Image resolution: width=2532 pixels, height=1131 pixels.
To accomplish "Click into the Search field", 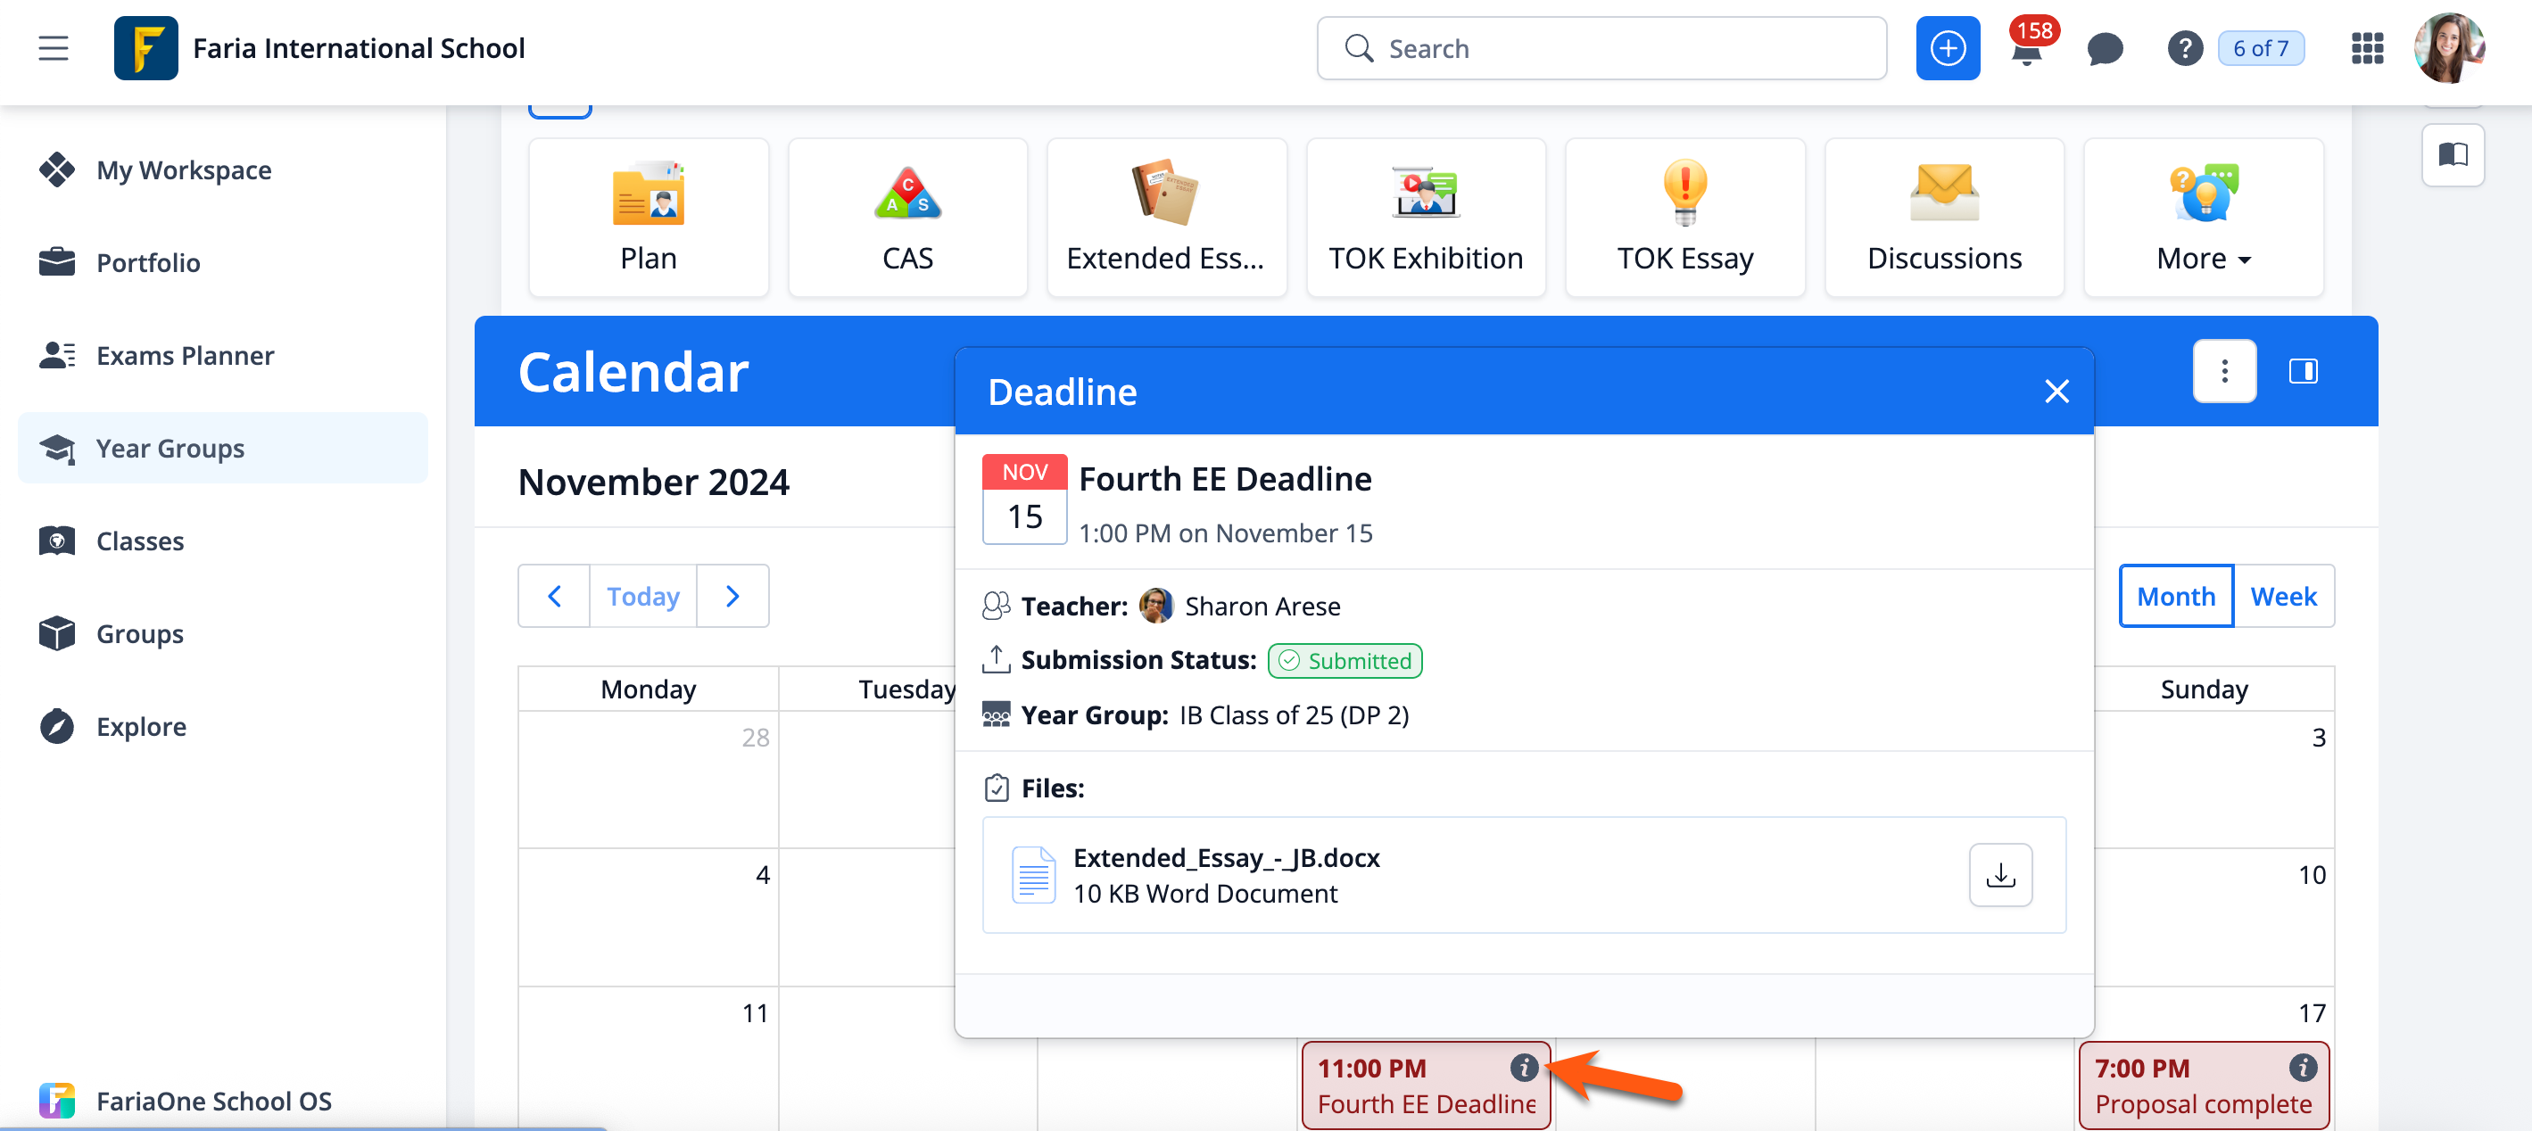I will tap(1601, 48).
